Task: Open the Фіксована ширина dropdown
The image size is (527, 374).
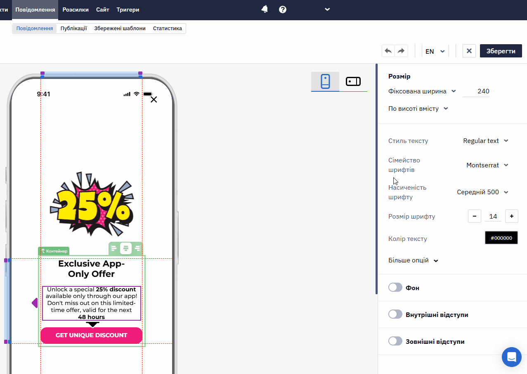Action: pyautogui.click(x=422, y=91)
